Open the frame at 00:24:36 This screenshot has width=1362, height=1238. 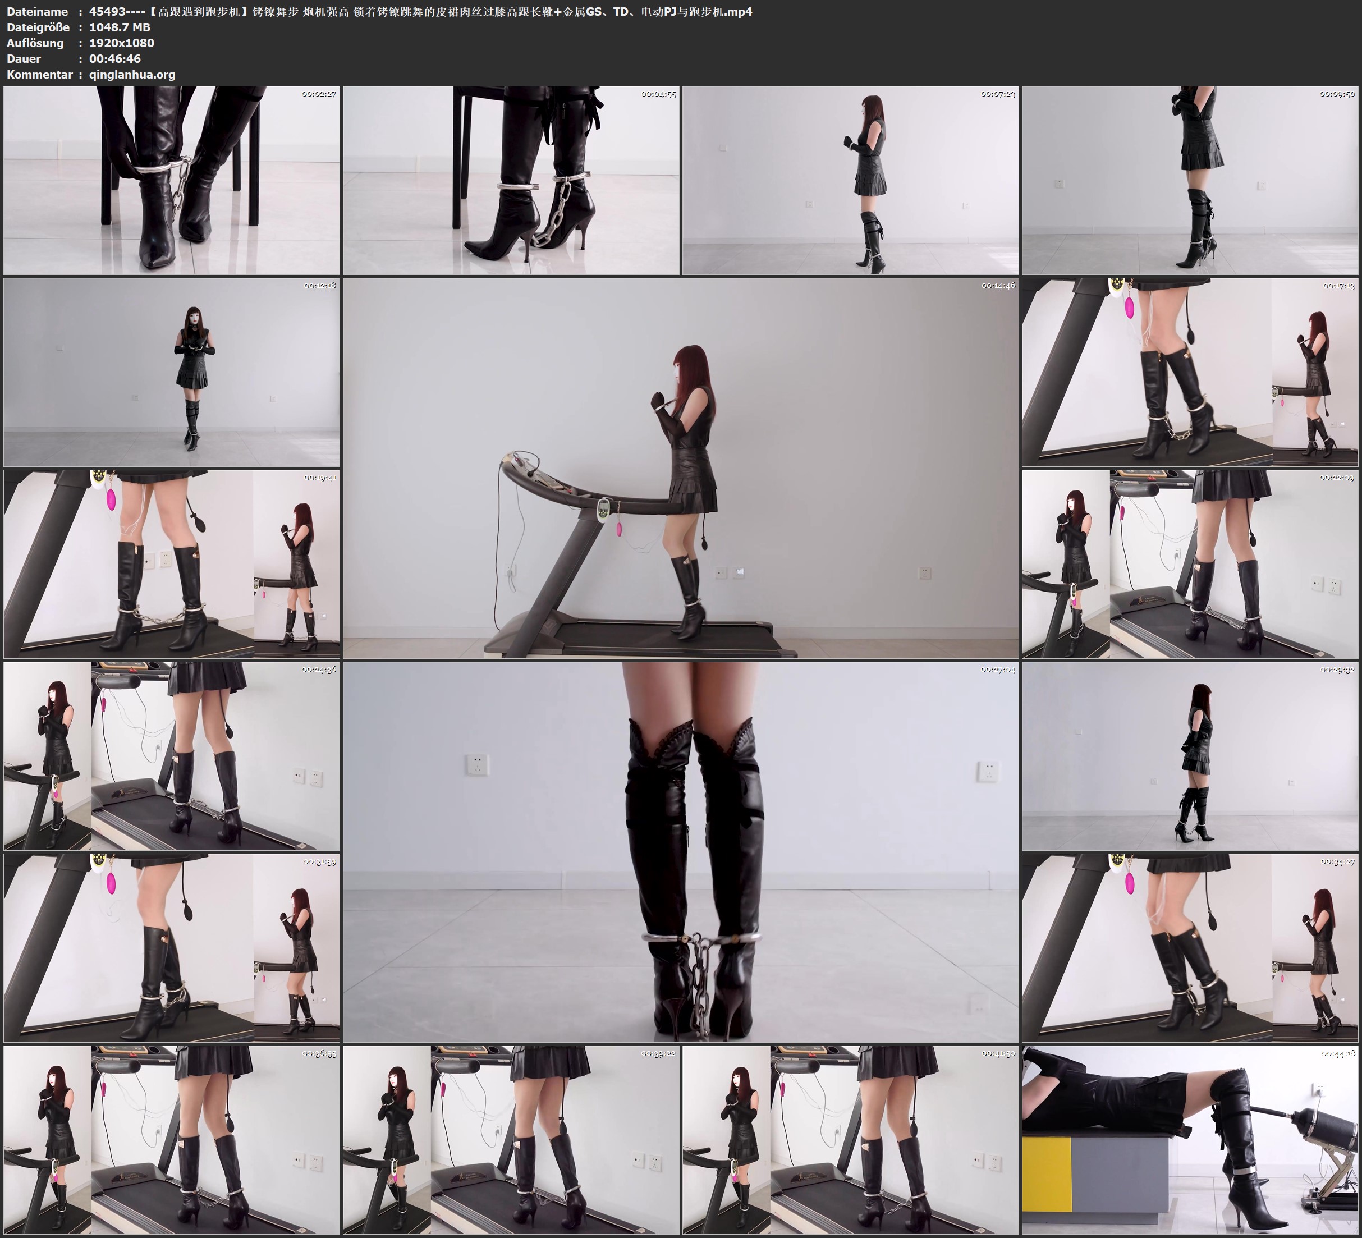click(172, 755)
